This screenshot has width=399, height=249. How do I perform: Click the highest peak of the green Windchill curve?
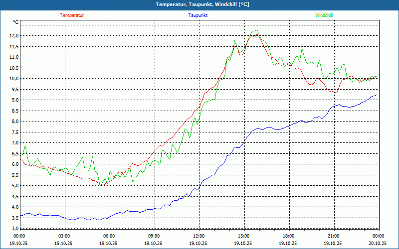click(x=256, y=30)
